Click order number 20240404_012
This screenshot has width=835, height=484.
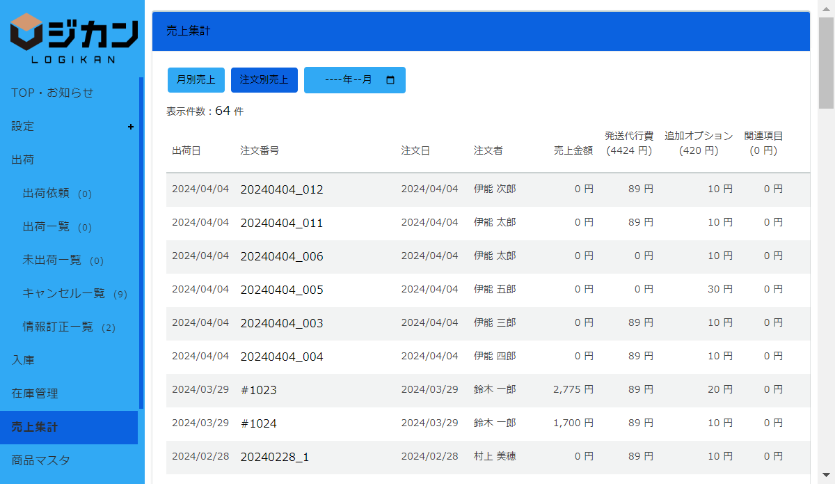click(282, 189)
